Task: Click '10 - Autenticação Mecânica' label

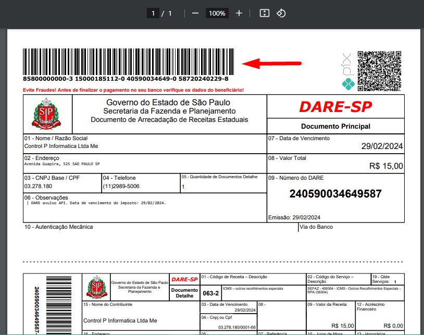Action: pos(58,227)
